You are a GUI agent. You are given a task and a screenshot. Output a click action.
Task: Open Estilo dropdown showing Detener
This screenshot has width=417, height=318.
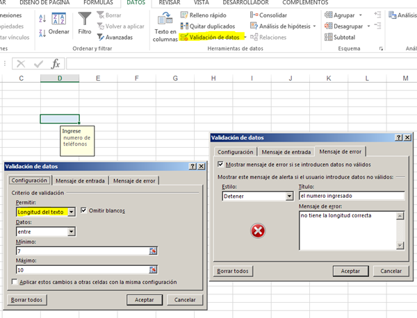[x=257, y=196]
